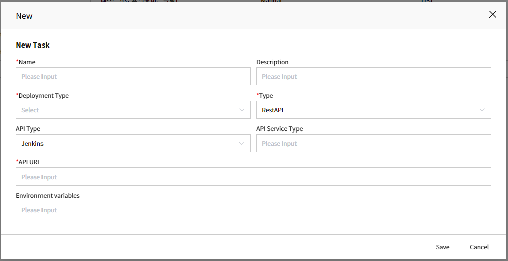Expand the API Type dropdown showing Jenkins
The image size is (508, 261).
coord(126,144)
